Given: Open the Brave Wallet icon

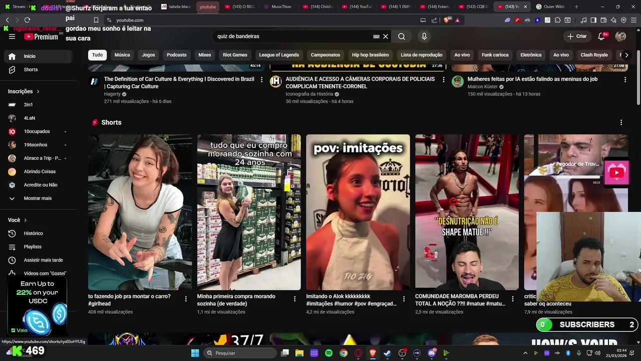Looking at the screenshot, I should point(603,20).
